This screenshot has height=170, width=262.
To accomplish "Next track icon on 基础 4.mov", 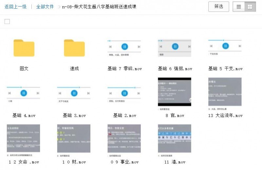I will (38, 93).
